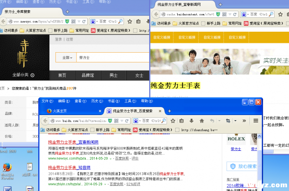Close the 纯金劳力士手表_百度搜索 tab
The height and width of the screenshot is (191, 289).
click(x=160, y=111)
